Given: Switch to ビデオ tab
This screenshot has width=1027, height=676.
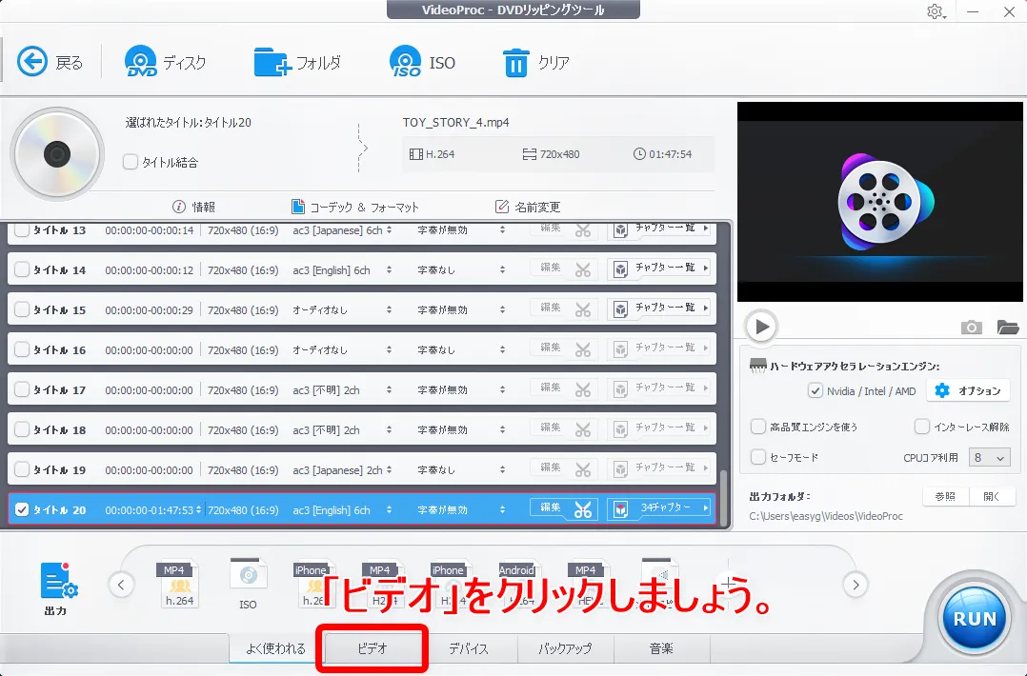Looking at the screenshot, I should click(372, 648).
